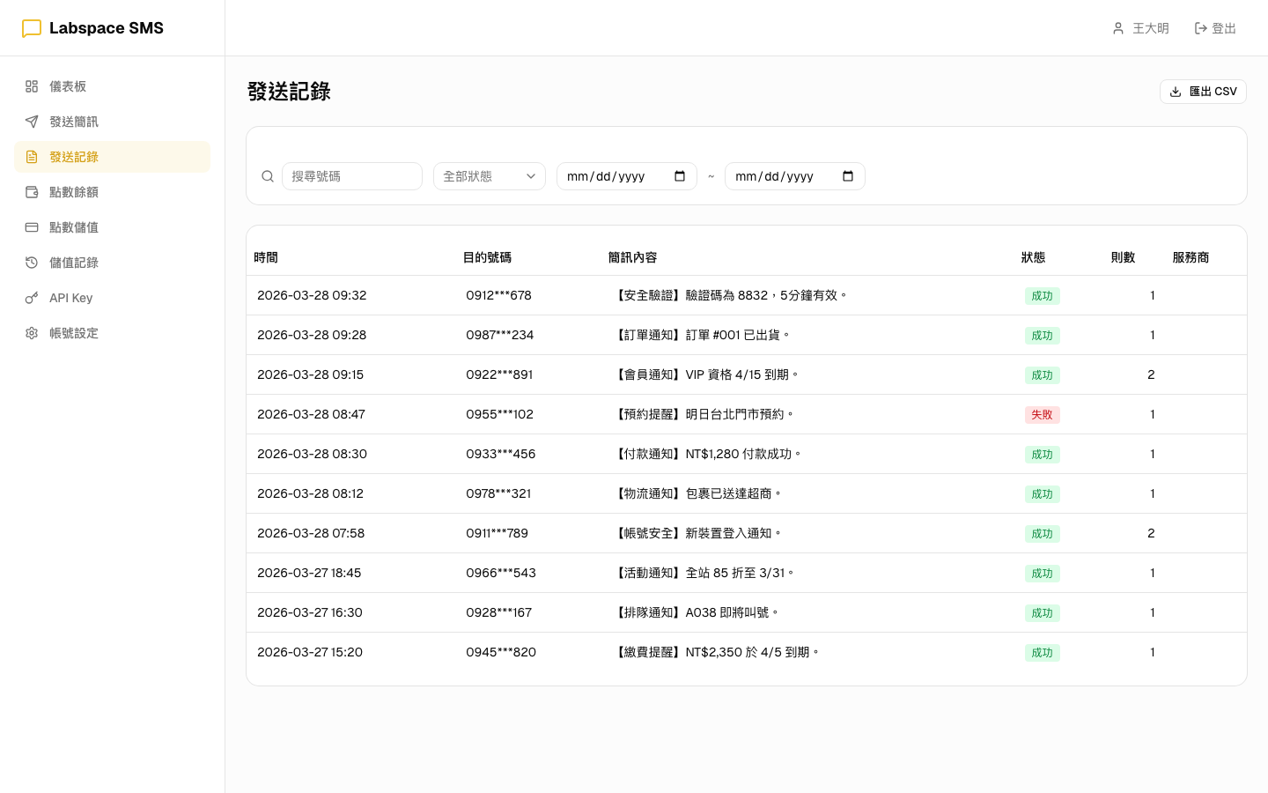Click the download icon on 匯出 CSV

pyautogui.click(x=1176, y=92)
